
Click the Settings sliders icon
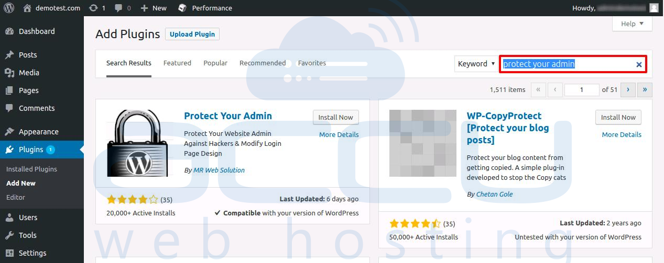pos(9,253)
